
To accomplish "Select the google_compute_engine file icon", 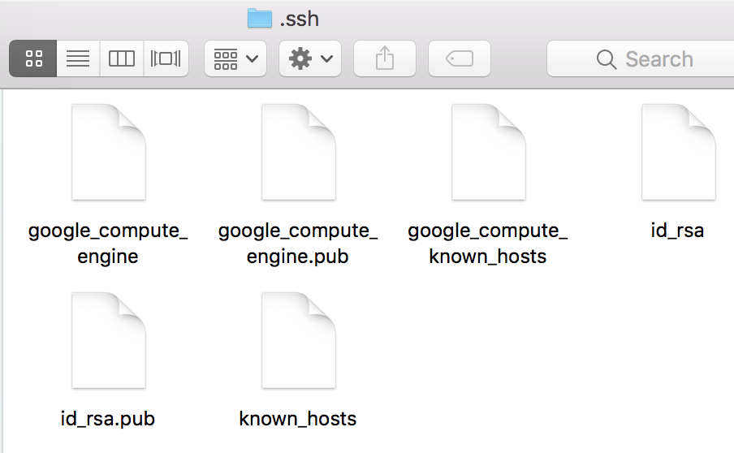I will click(x=109, y=152).
